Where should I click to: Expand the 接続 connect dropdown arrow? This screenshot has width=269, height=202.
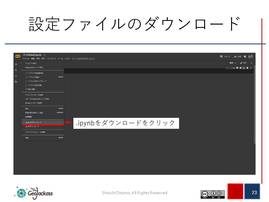pos(235,63)
